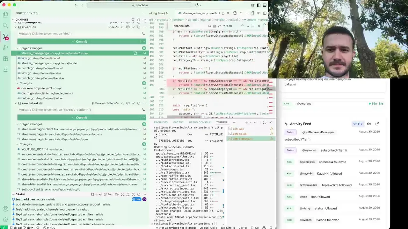Switch sb-api branch dev*+ in repository row
The width and height of the screenshot is (408, 229).
pyautogui.click(x=113, y=27)
